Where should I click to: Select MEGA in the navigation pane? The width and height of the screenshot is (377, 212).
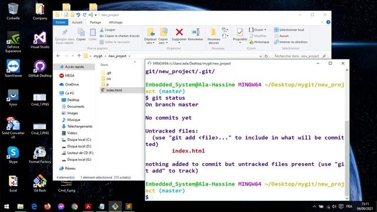(x=70, y=75)
